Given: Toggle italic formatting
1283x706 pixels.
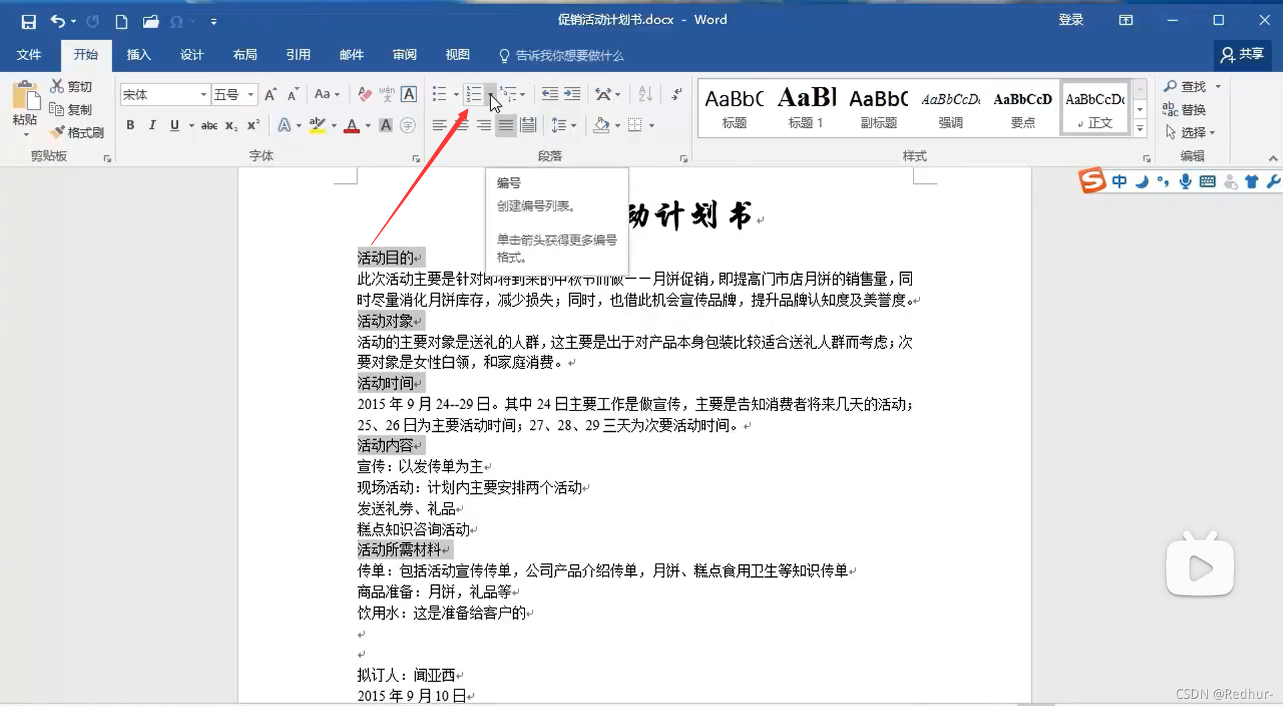Looking at the screenshot, I should 152,125.
